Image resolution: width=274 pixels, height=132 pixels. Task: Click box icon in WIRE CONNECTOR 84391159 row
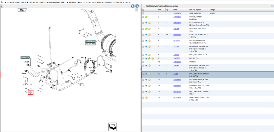point(146,97)
